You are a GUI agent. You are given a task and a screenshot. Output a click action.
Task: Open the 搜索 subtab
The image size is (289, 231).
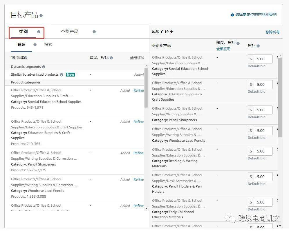point(48,45)
